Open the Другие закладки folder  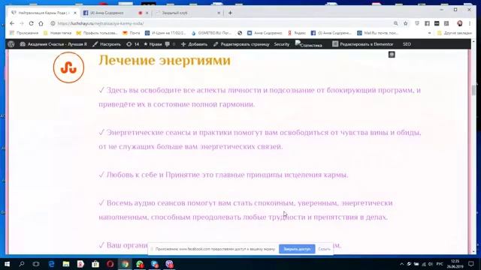pyautogui.click(x=455, y=33)
